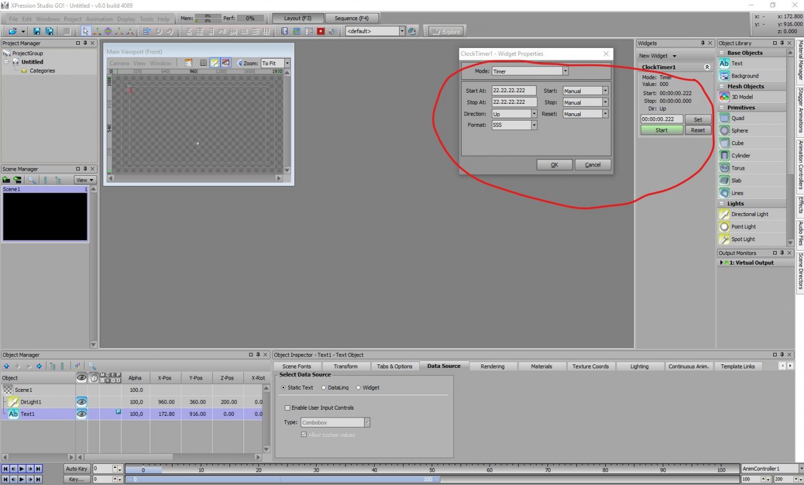Open the Format dropdown showing SSS
Viewport: 804px width, 485px height.
[x=534, y=125]
